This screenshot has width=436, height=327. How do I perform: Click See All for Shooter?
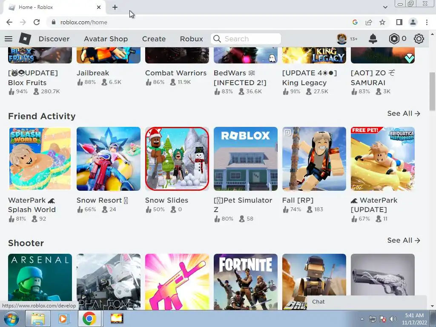pos(404,240)
